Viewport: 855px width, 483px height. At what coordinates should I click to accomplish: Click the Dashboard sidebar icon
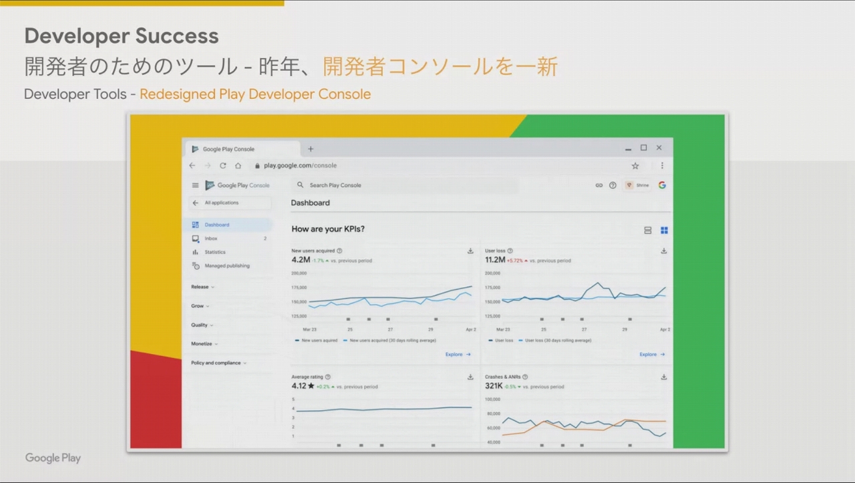[x=196, y=225]
